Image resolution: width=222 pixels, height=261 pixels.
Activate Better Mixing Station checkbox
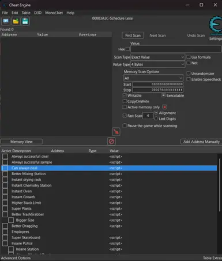[x=5, y=173]
